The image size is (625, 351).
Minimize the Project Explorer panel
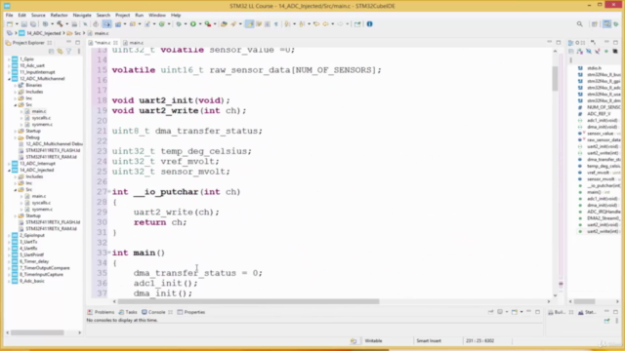click(x=69, y=42)
